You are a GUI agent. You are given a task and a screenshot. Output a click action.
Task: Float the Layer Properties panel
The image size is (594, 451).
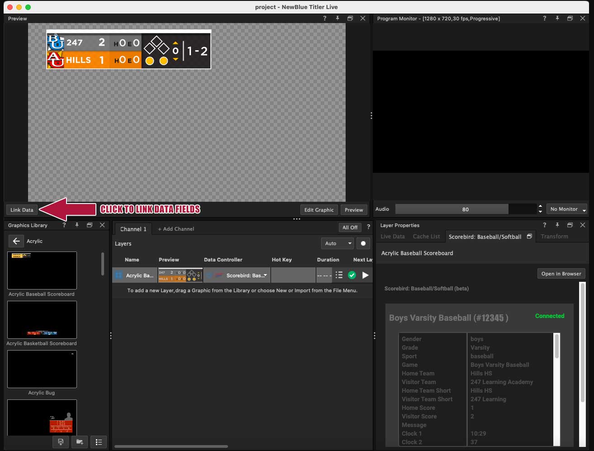pos(570,225)
